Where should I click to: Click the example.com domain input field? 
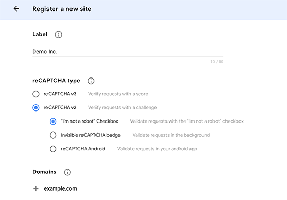coord(61,188)
